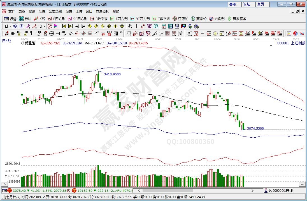Open the 江恩轮 (Gann wheel) tool
The height and width of the screenshot is (201, 307).
click(180, 19)
